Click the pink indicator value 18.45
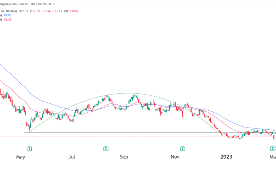Screen dimensions: 276x172 (8, 20)
